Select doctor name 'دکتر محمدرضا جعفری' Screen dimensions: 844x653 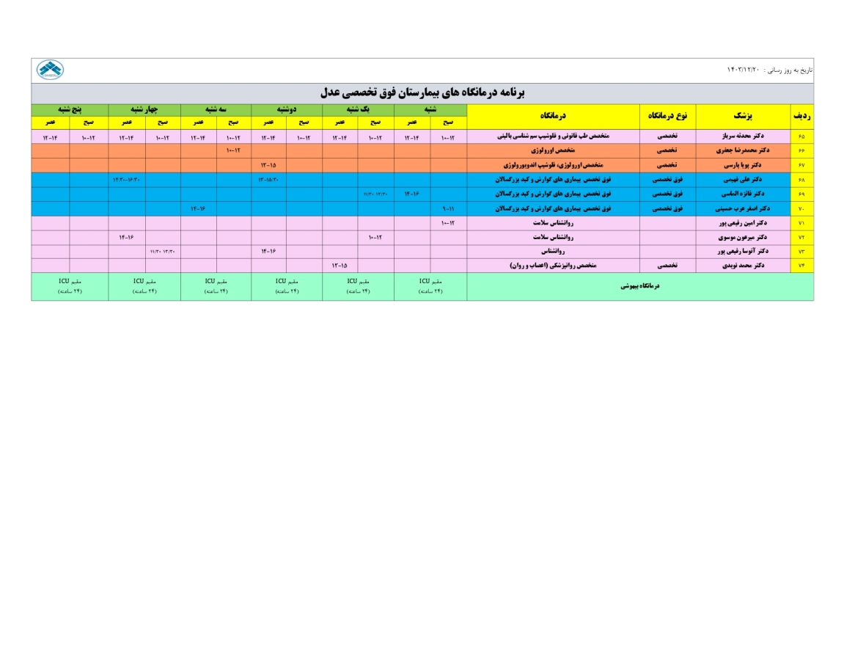743,151
